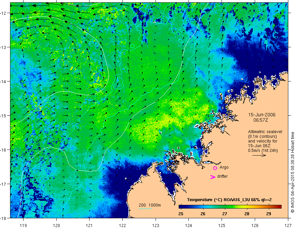Click colorbar tick label 25

pyautogui.click(x=181, y=214)
